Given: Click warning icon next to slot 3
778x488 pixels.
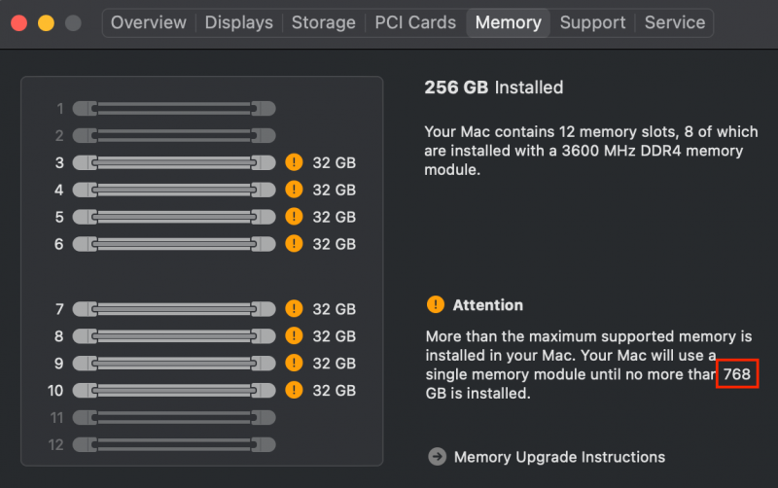Looking at the screenshot, I should (x=294, y=162).
